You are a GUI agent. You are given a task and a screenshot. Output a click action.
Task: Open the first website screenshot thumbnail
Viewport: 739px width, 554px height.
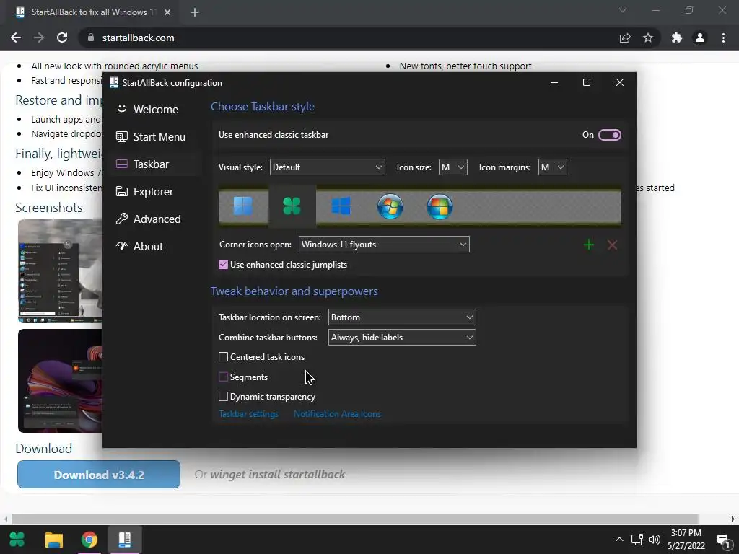click(61, 271)
